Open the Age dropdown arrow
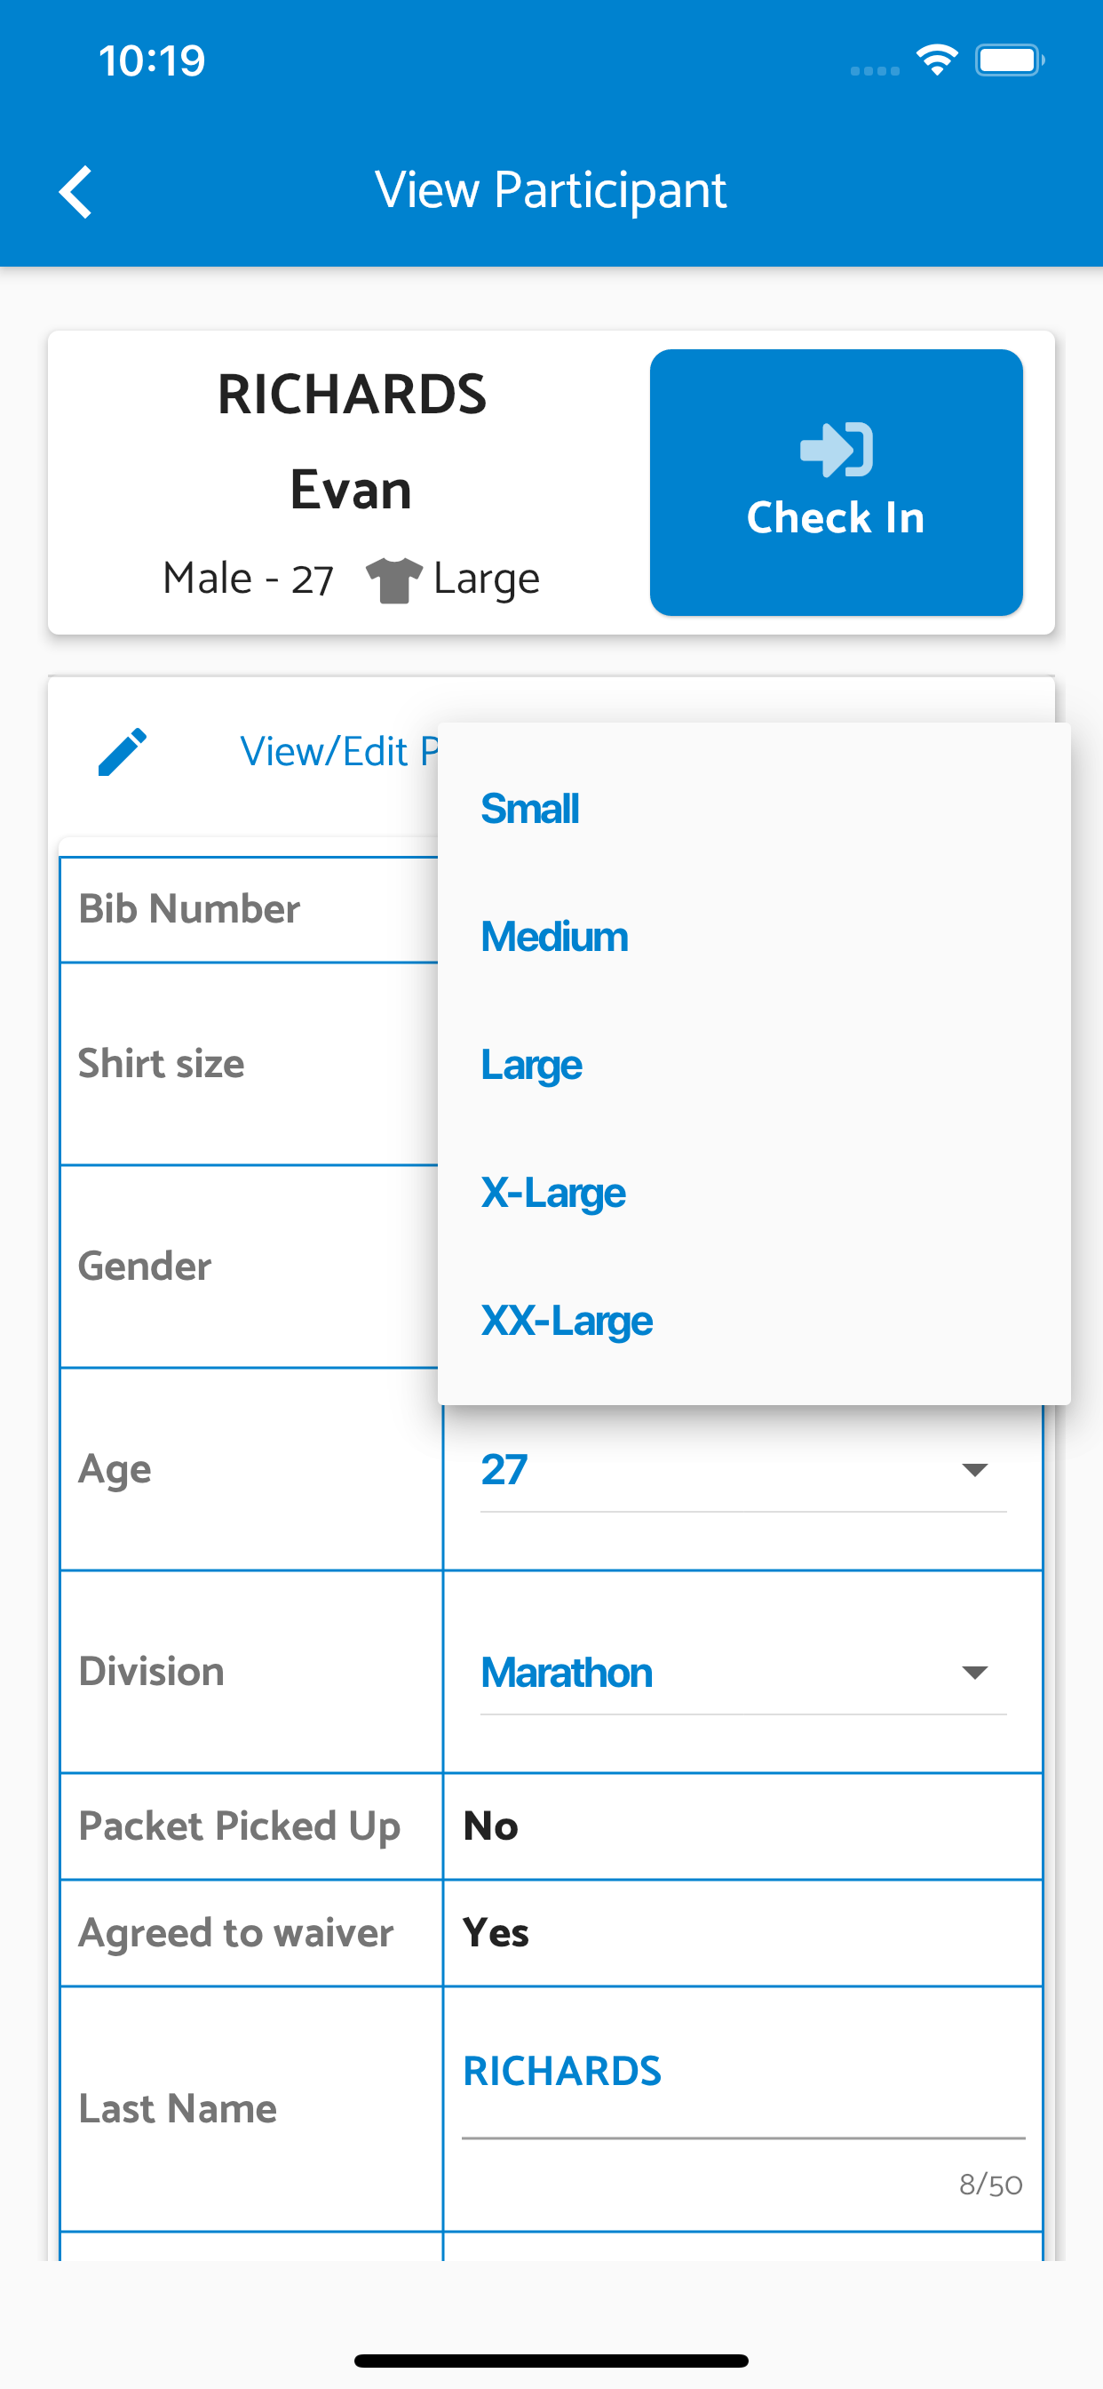 coord(974,1469)
